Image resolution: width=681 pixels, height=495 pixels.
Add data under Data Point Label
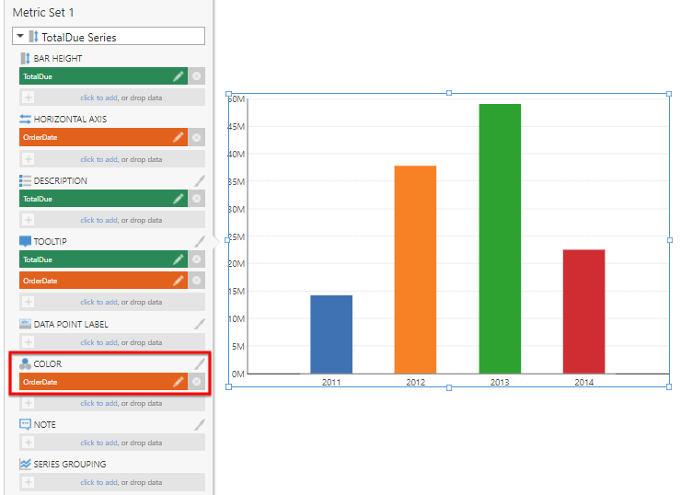pyautogui.click(x=112, y=342)
